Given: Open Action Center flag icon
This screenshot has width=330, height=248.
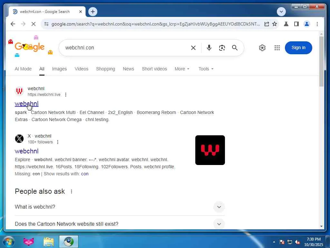Looking at the screenshot, I should click(282, 242).
